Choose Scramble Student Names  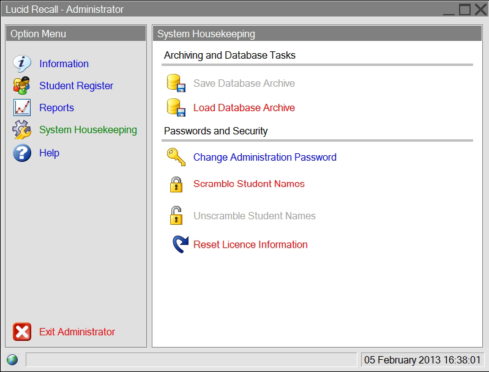pyautogui.click(x=249, y=184)
